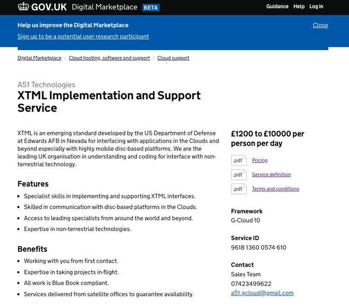Click the BETA phase tag
349x307 pixels.
click(x=151, y=8)
